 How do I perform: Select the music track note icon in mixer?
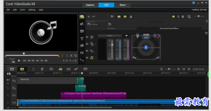(92, 58)
